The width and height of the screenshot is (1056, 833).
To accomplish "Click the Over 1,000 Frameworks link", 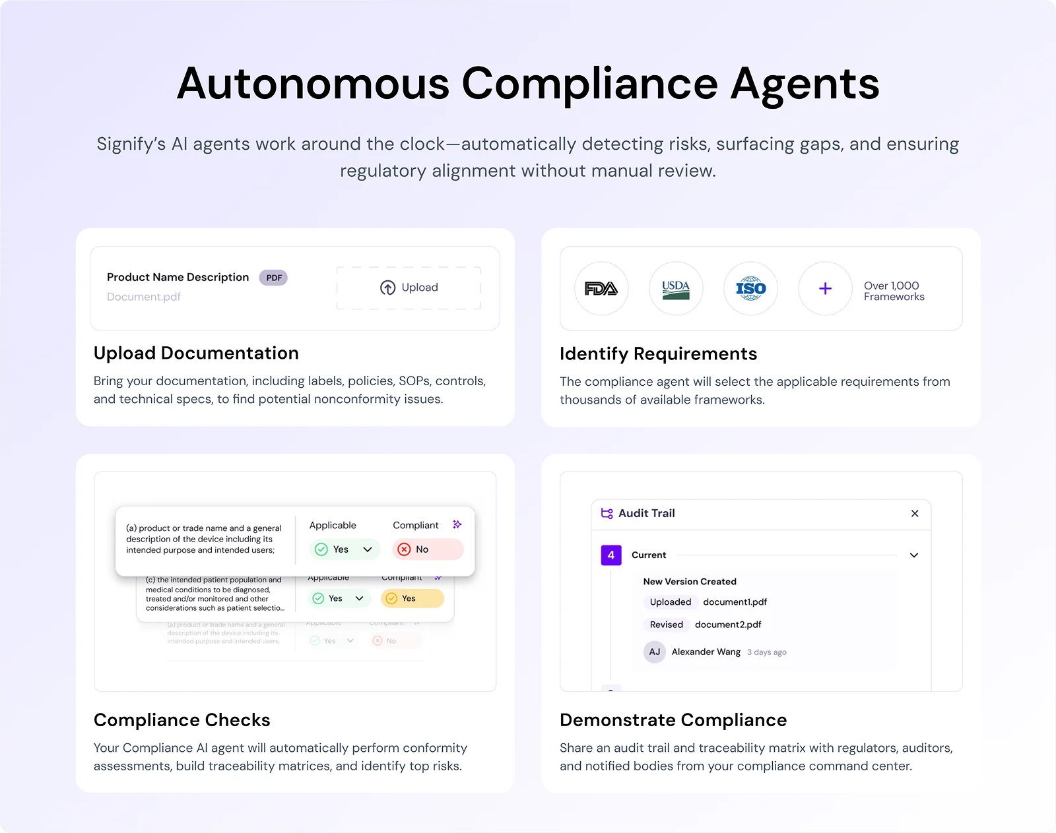I will click(x=894, y=291).
